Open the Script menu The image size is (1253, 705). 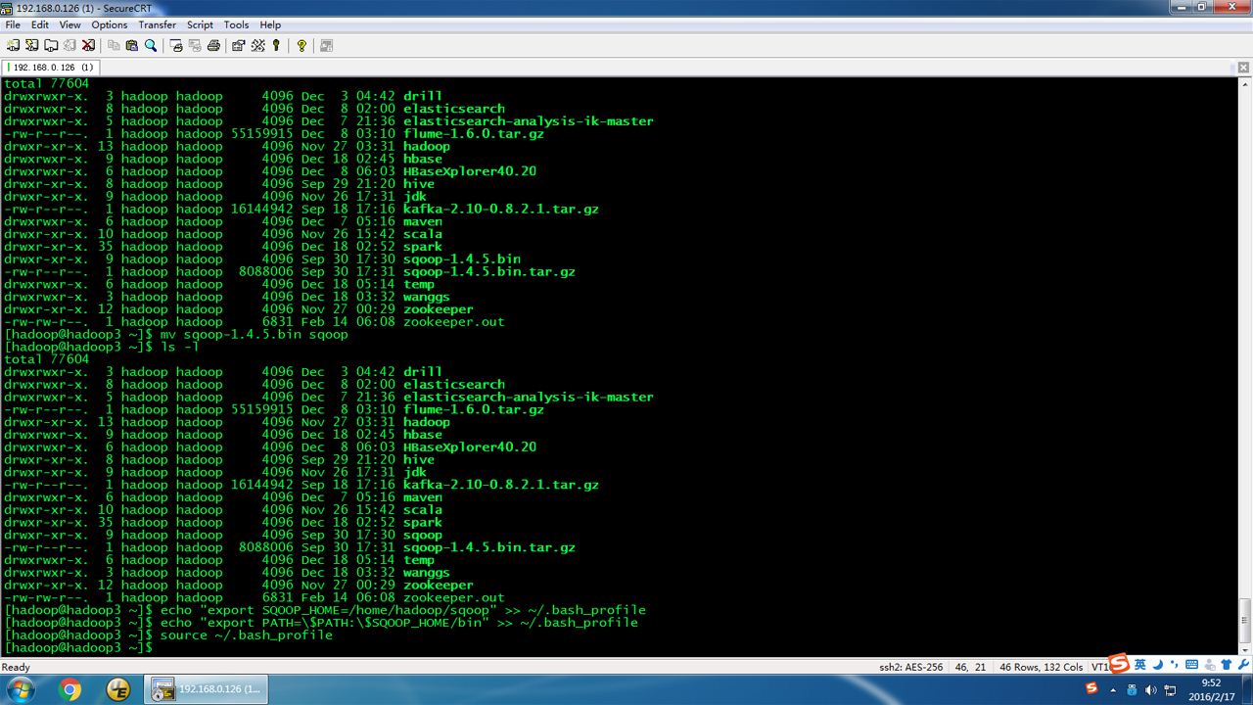click(x=200, y=24)
